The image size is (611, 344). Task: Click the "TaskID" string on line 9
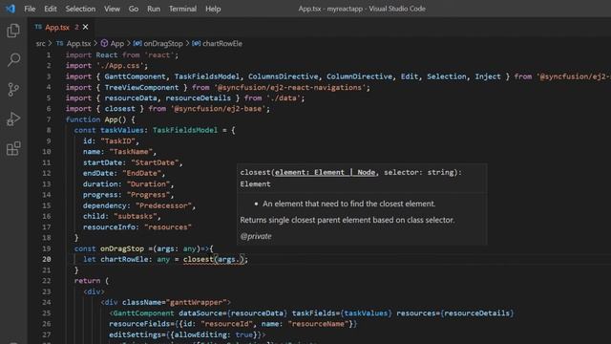click(x=117, y=140)
